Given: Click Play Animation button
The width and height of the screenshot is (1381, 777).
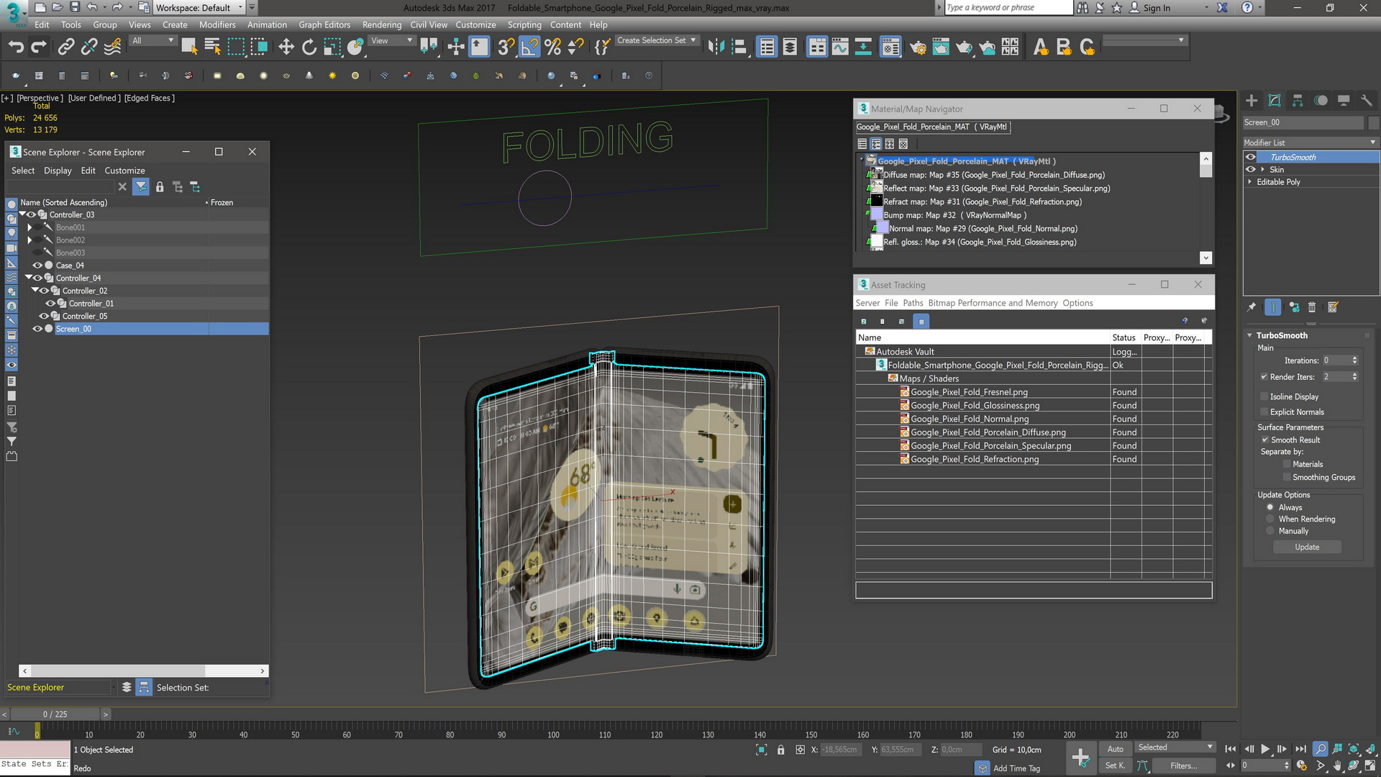Looking at the screenshot, I should click(x=1265, y=749).
